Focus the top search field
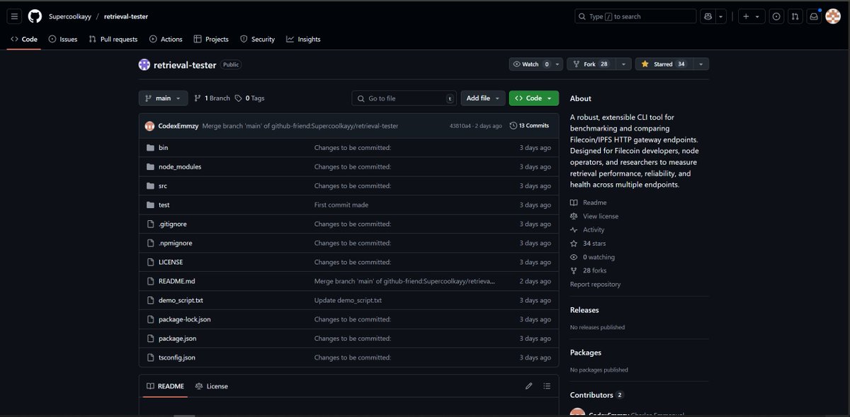 635,16
